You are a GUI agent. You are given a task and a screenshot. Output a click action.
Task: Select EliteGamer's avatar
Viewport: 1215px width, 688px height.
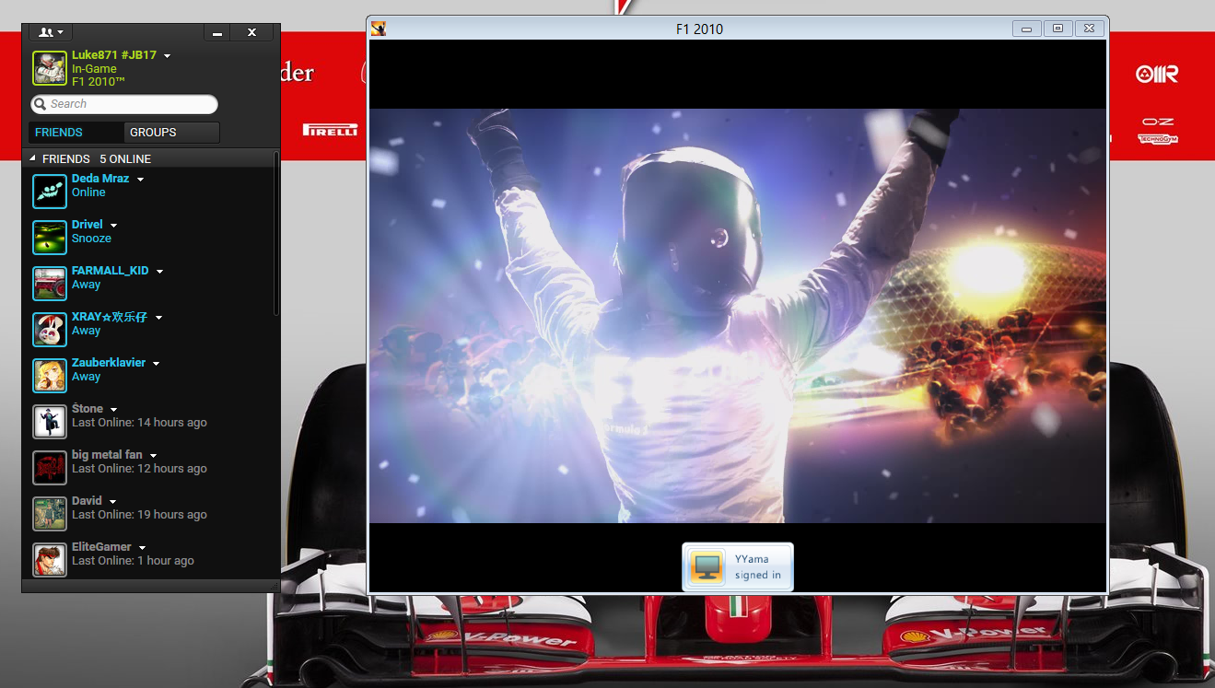pyautogui.click(x=50, y=559)
